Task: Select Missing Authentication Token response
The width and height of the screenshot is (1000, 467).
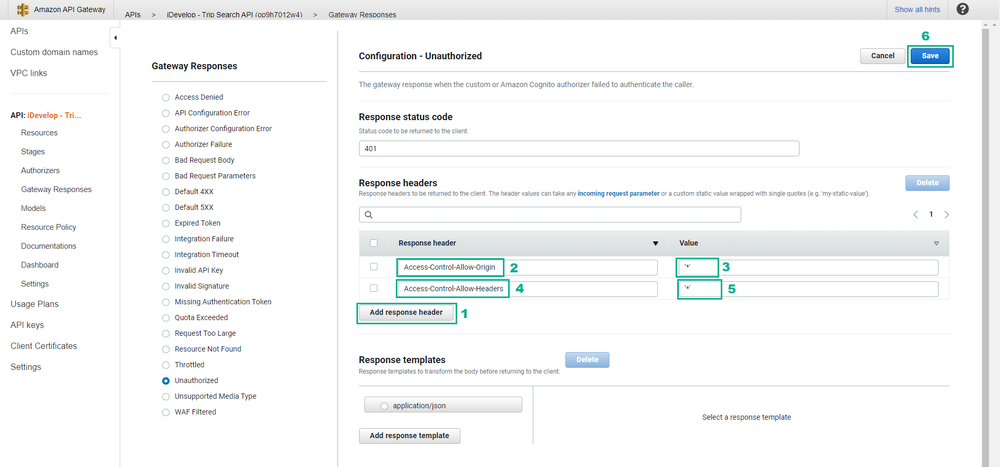Action: [x=166, y=302]
